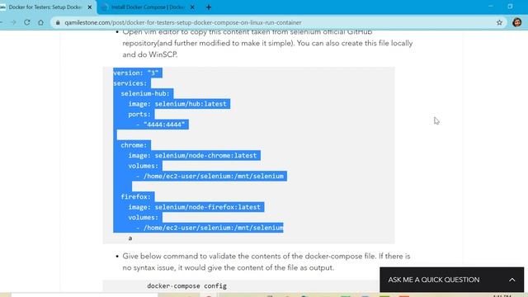
Task: Click 'image: selenium/node-firefox:latest' line
Action: (x=195, y=207)
